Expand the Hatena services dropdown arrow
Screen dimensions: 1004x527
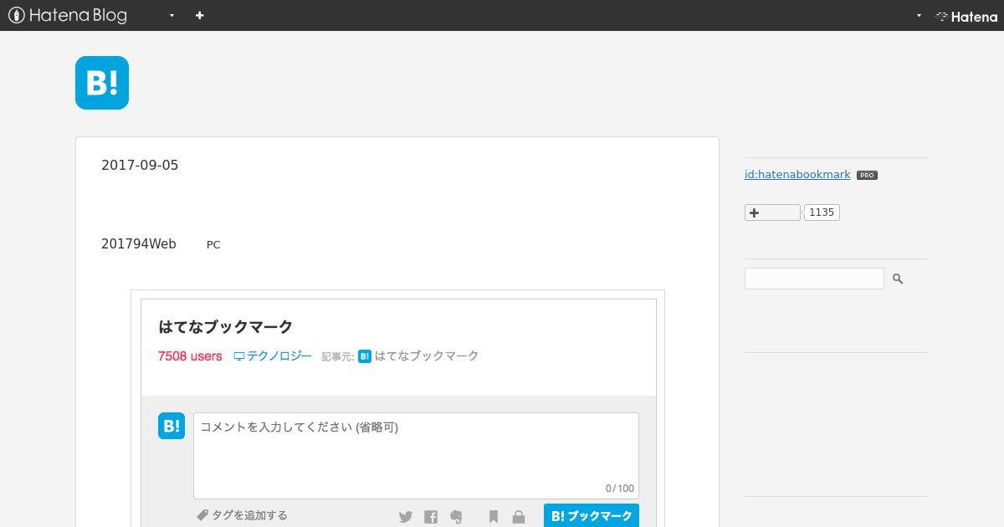pyautogui.click(x=919, y=15)
